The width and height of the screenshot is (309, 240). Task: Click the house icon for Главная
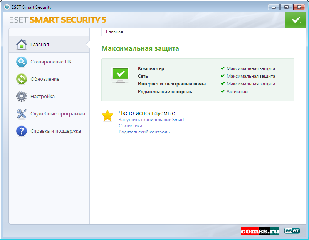click(21, 44)
